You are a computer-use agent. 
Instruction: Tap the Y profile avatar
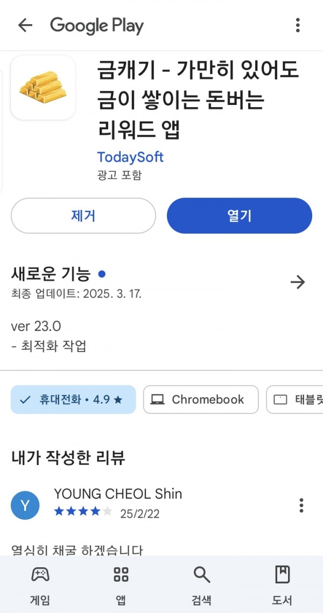coord(25,505)
